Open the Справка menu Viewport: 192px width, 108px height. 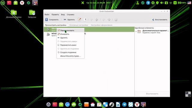(70, 14)
